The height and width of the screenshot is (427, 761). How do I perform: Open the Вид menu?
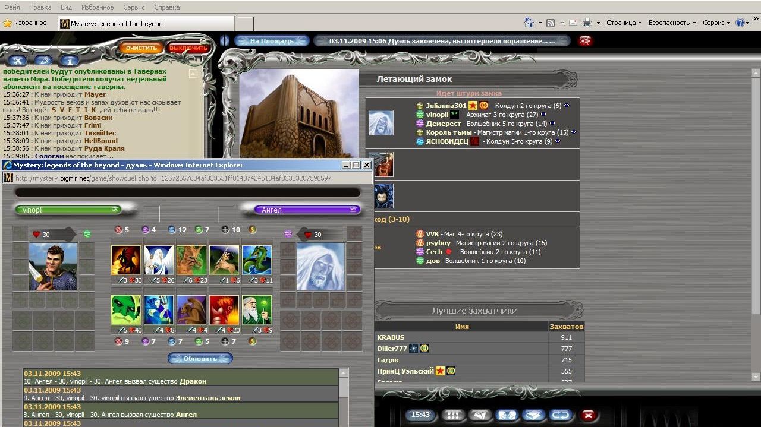tap(66, 7)
